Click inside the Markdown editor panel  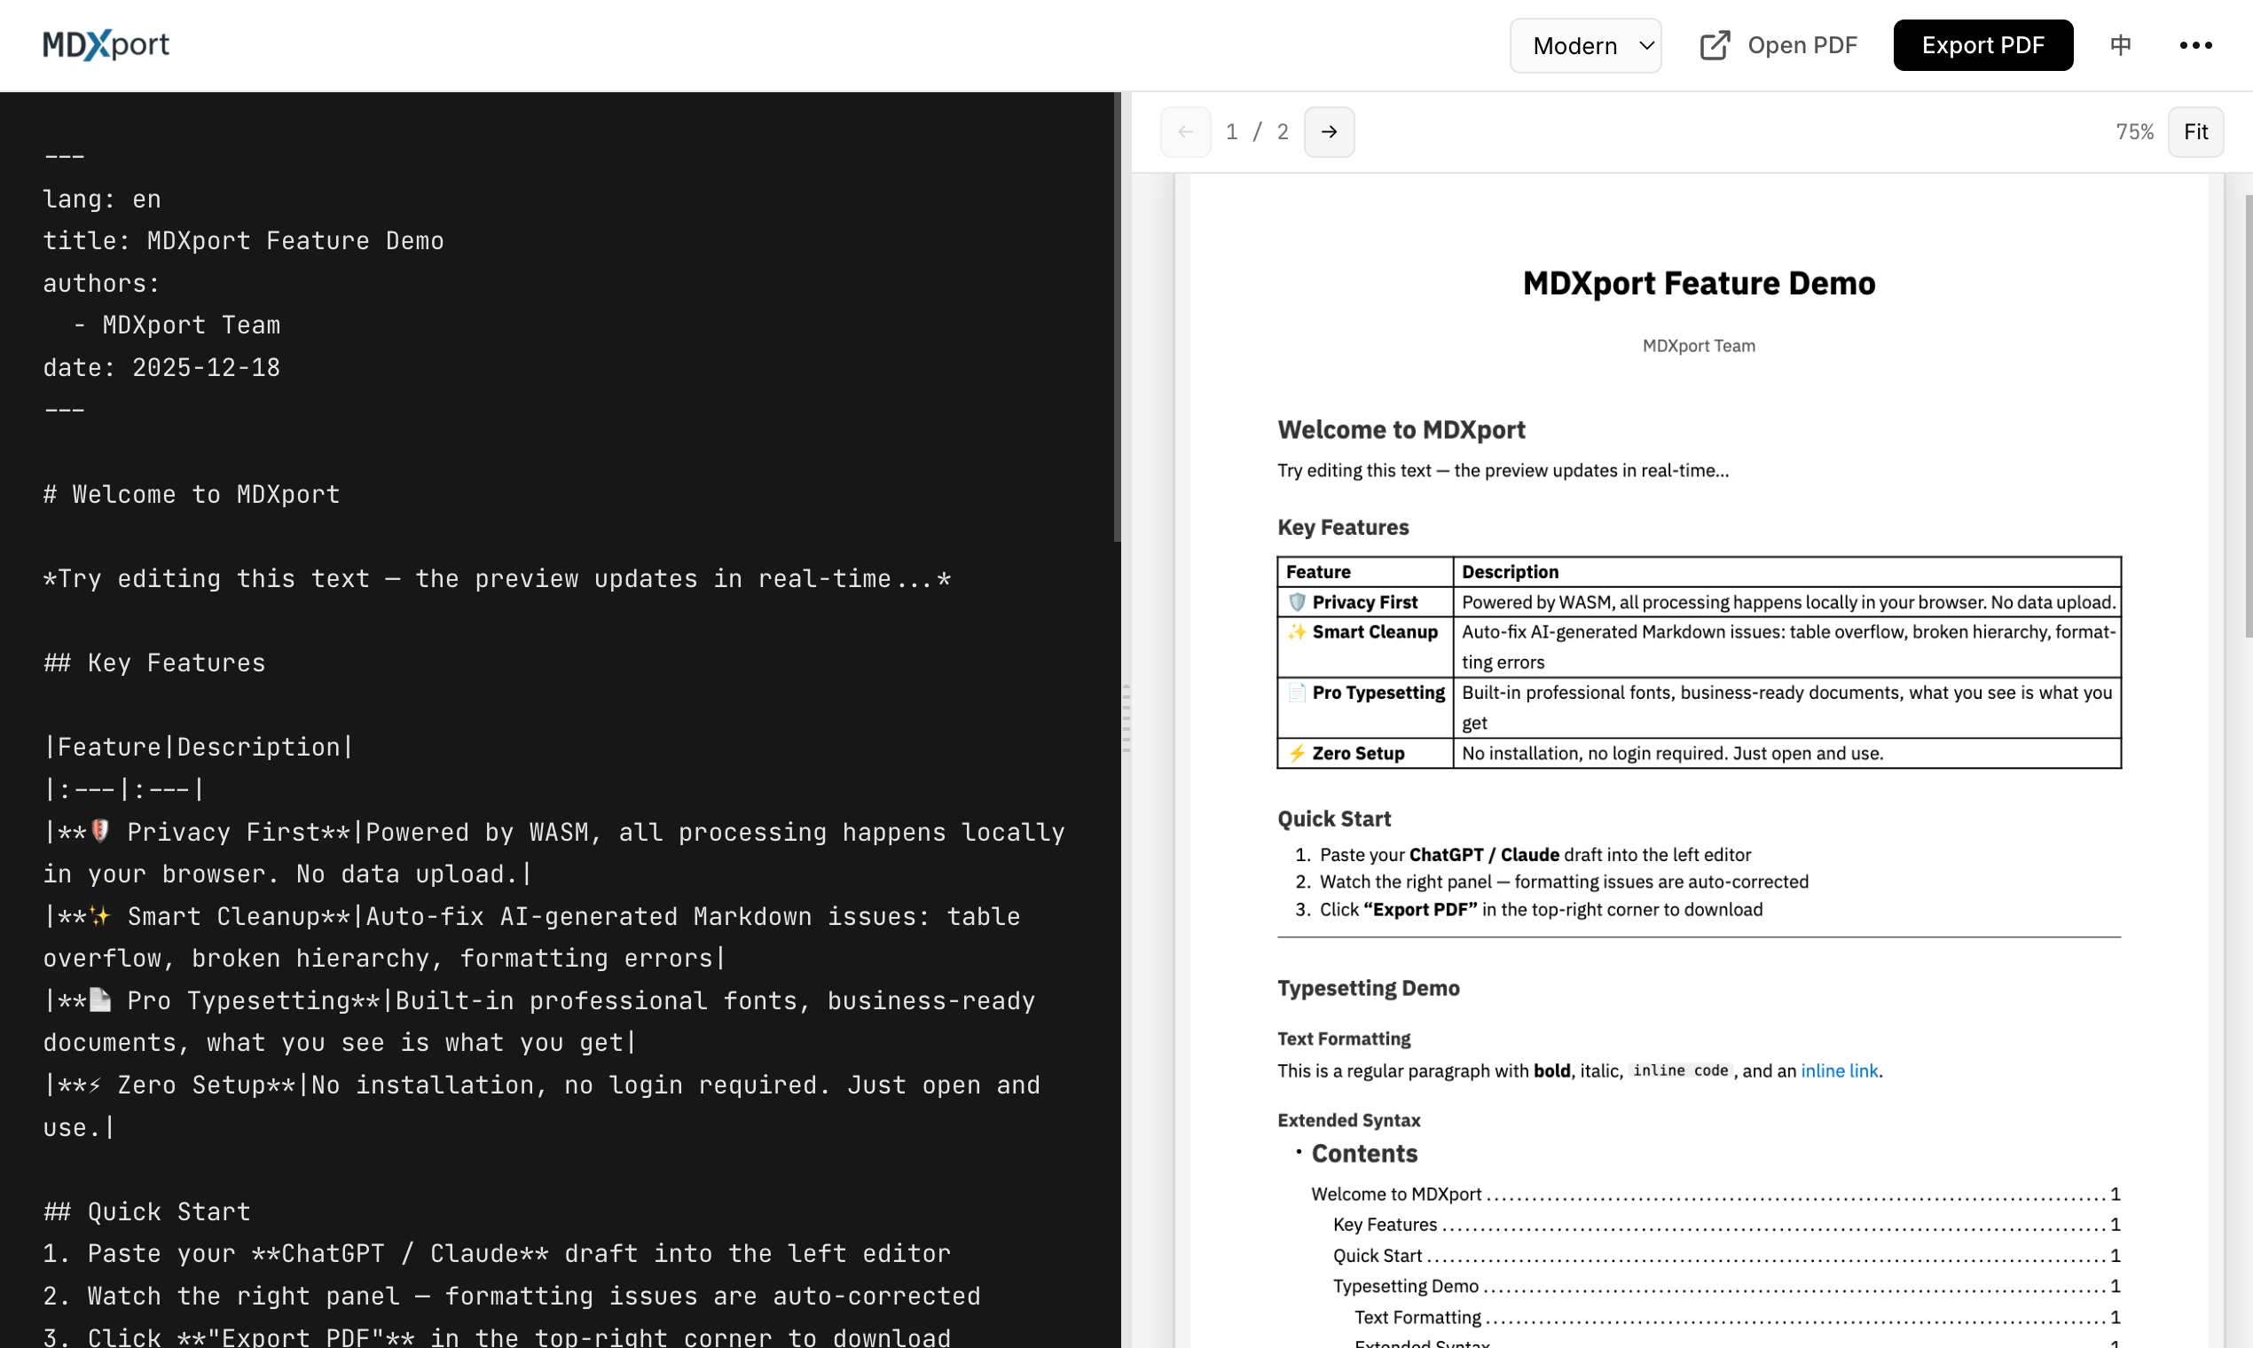[546, 636]
